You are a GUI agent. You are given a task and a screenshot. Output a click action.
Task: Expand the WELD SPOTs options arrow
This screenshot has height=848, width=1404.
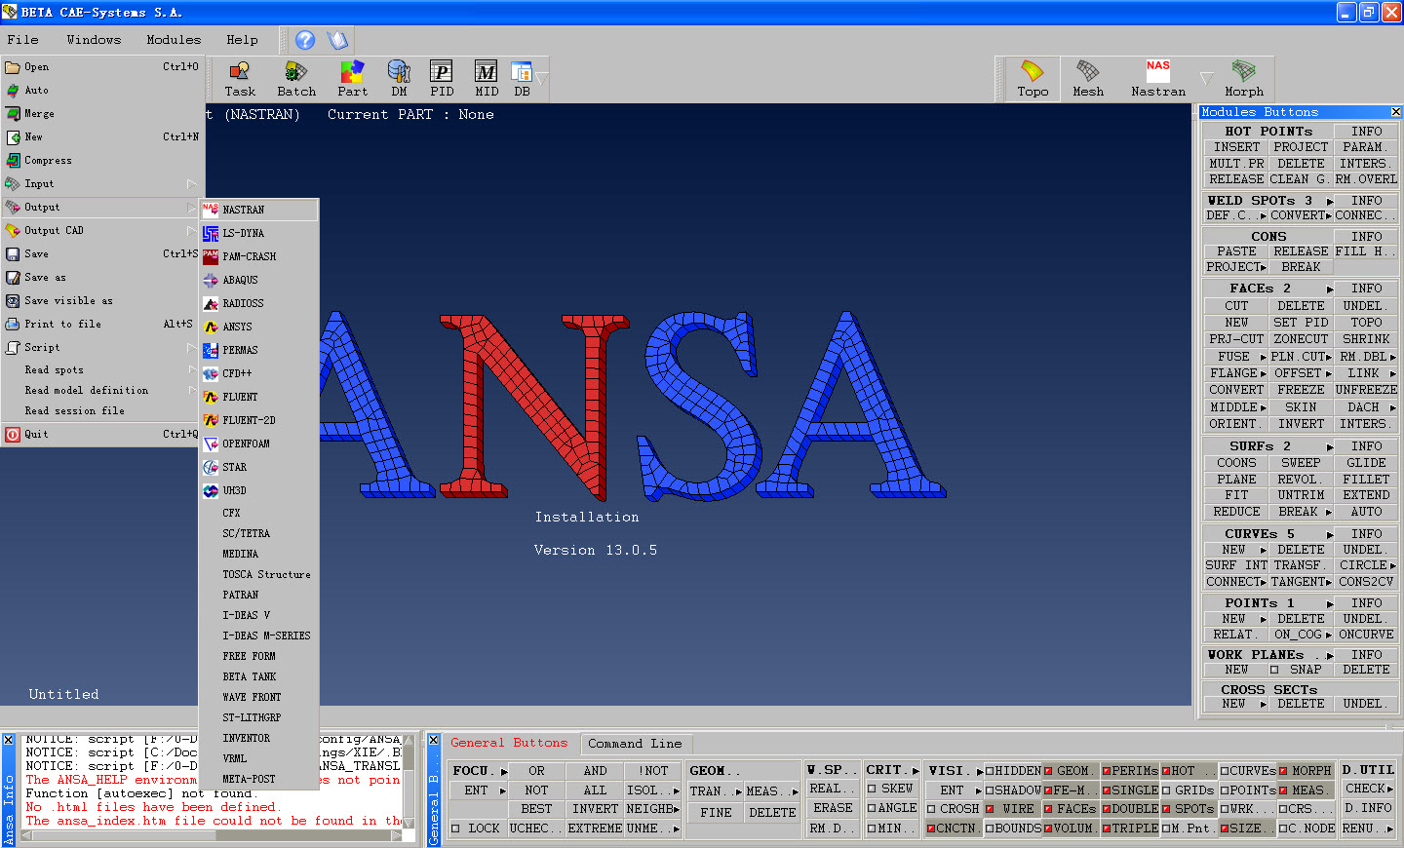1330,202
